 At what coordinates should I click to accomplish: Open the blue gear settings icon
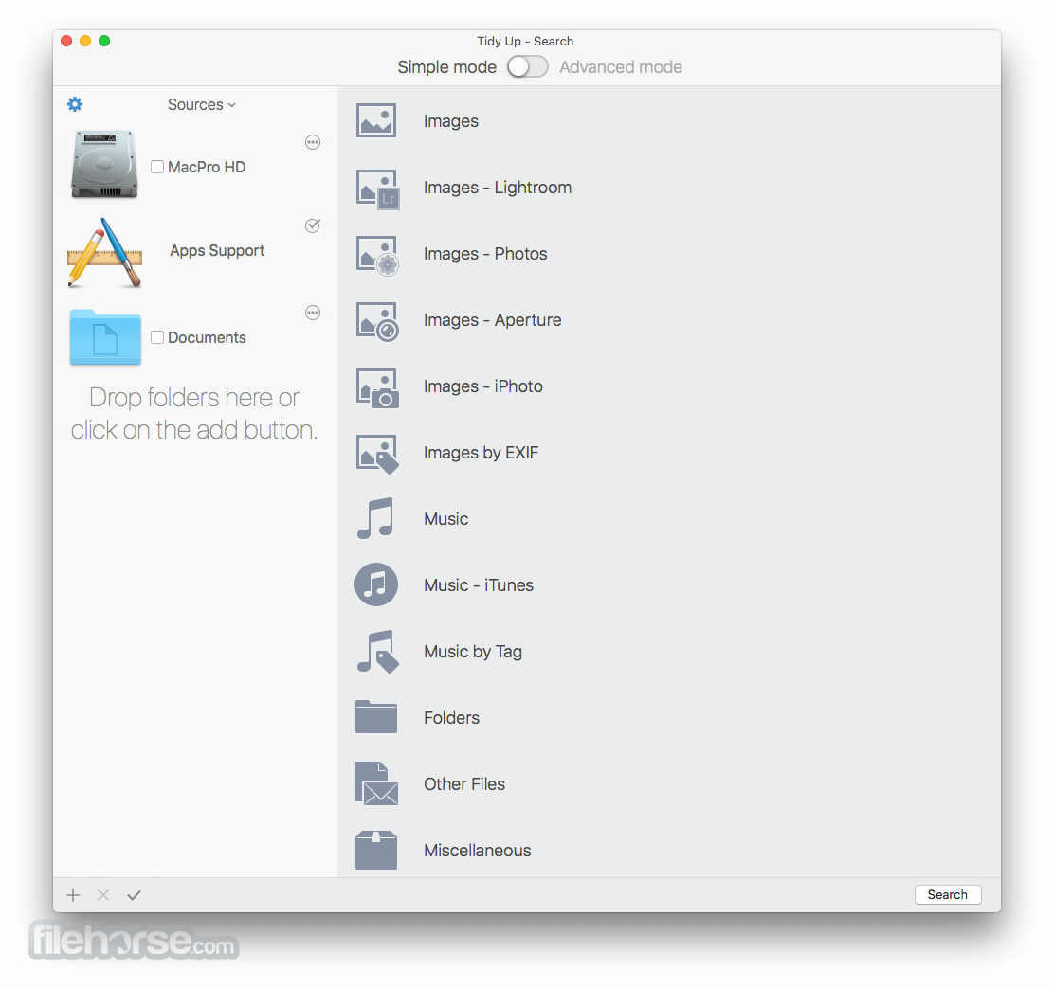click(75, 104)
